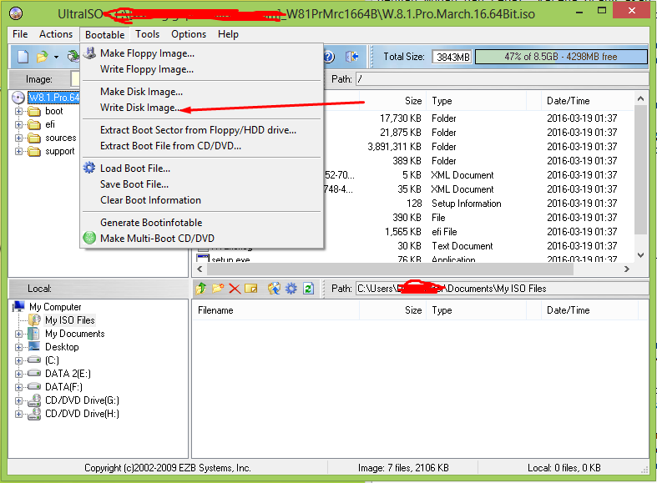
Task: Open the Tools menu
Action: pos(148,34)
